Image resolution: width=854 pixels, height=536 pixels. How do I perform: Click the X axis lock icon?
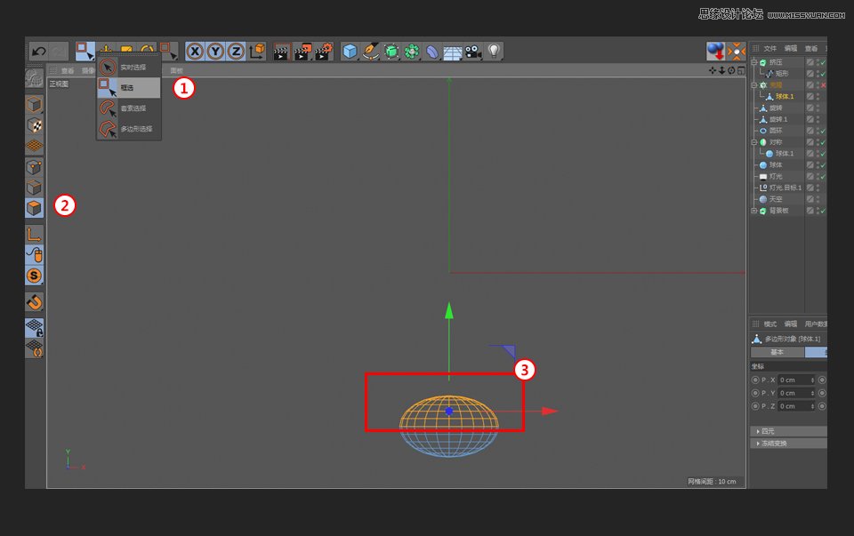tap(194, 51)
